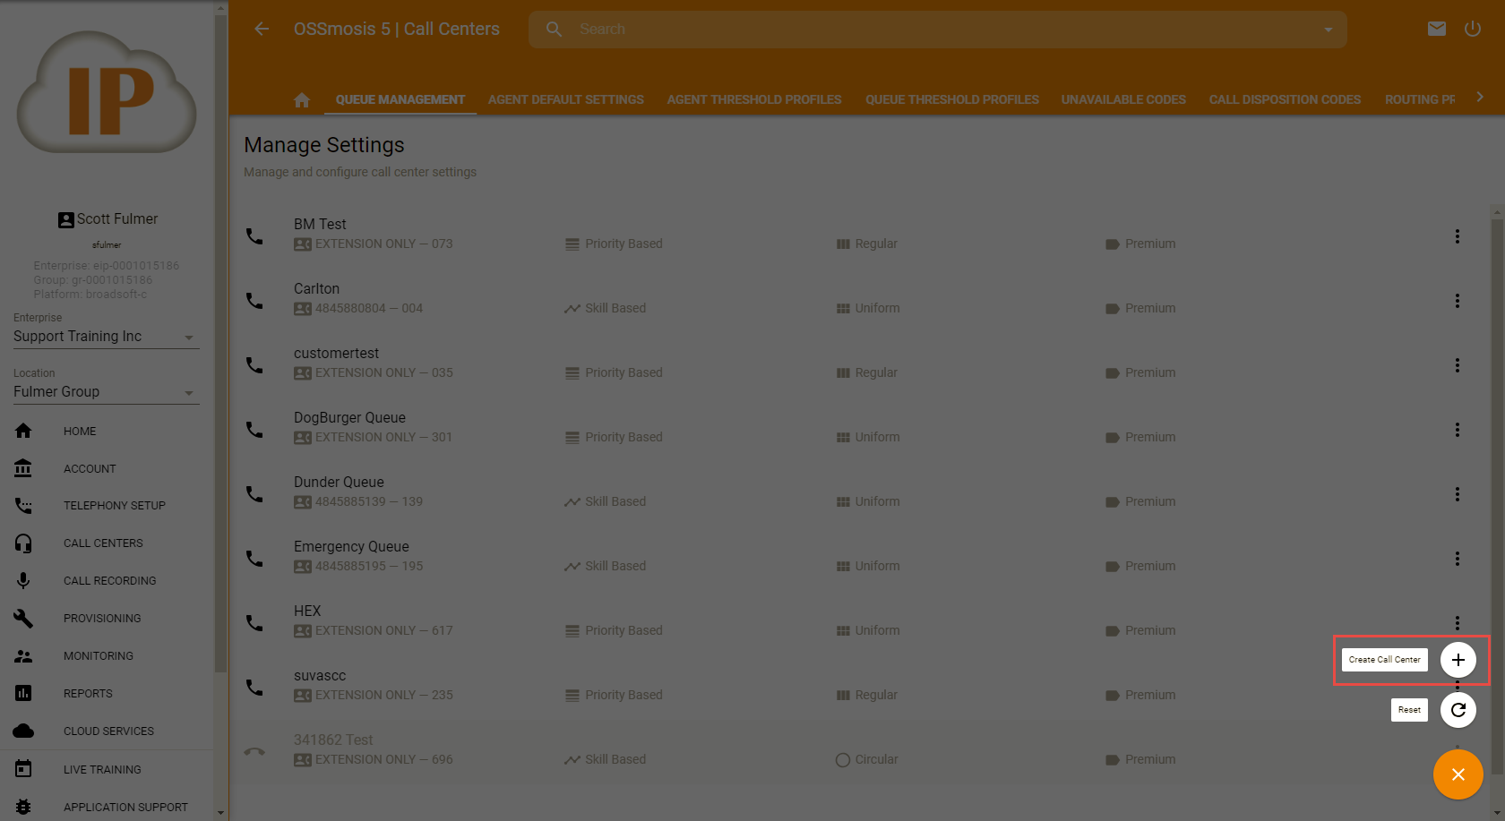This screenshot has height=821, width=1505.
Task: Click the Reset refresh icon button
Action: [1458, 710]
